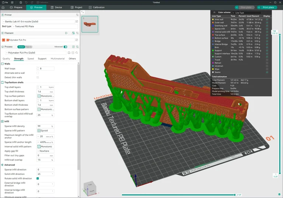283x198 pixels.
Task: Click the Print plate button
Action: 268,7
